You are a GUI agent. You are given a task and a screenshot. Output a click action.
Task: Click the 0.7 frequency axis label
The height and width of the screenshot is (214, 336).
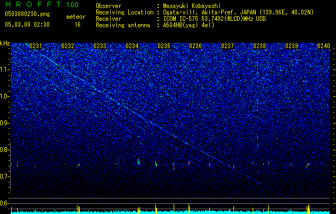coord(4,177)
